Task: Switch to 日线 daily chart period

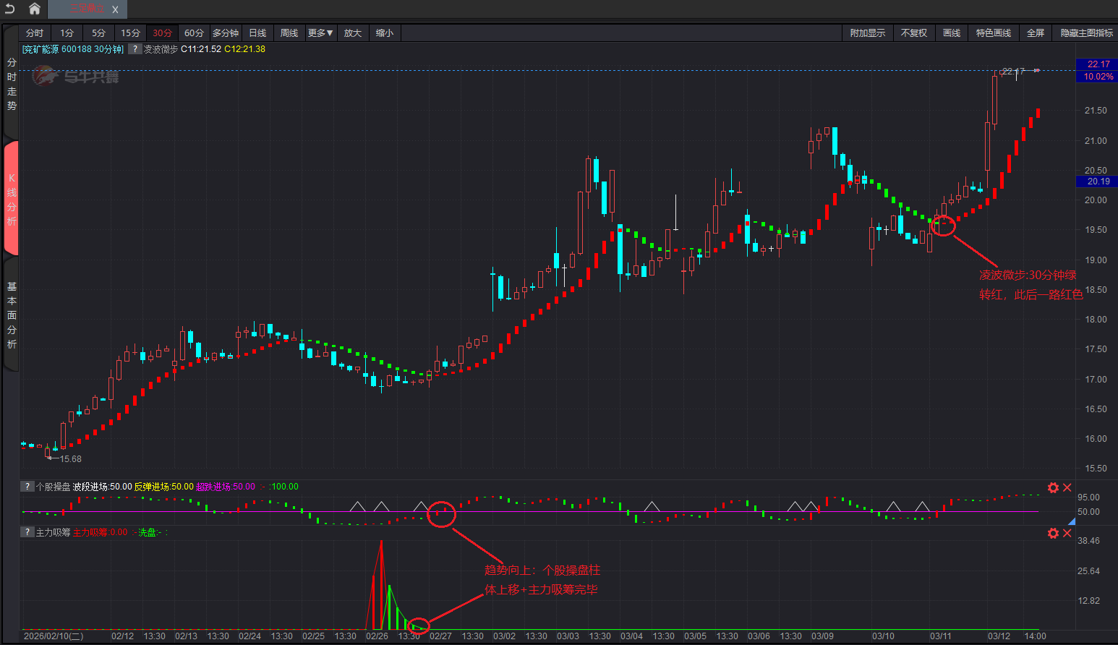Action: 257,33
